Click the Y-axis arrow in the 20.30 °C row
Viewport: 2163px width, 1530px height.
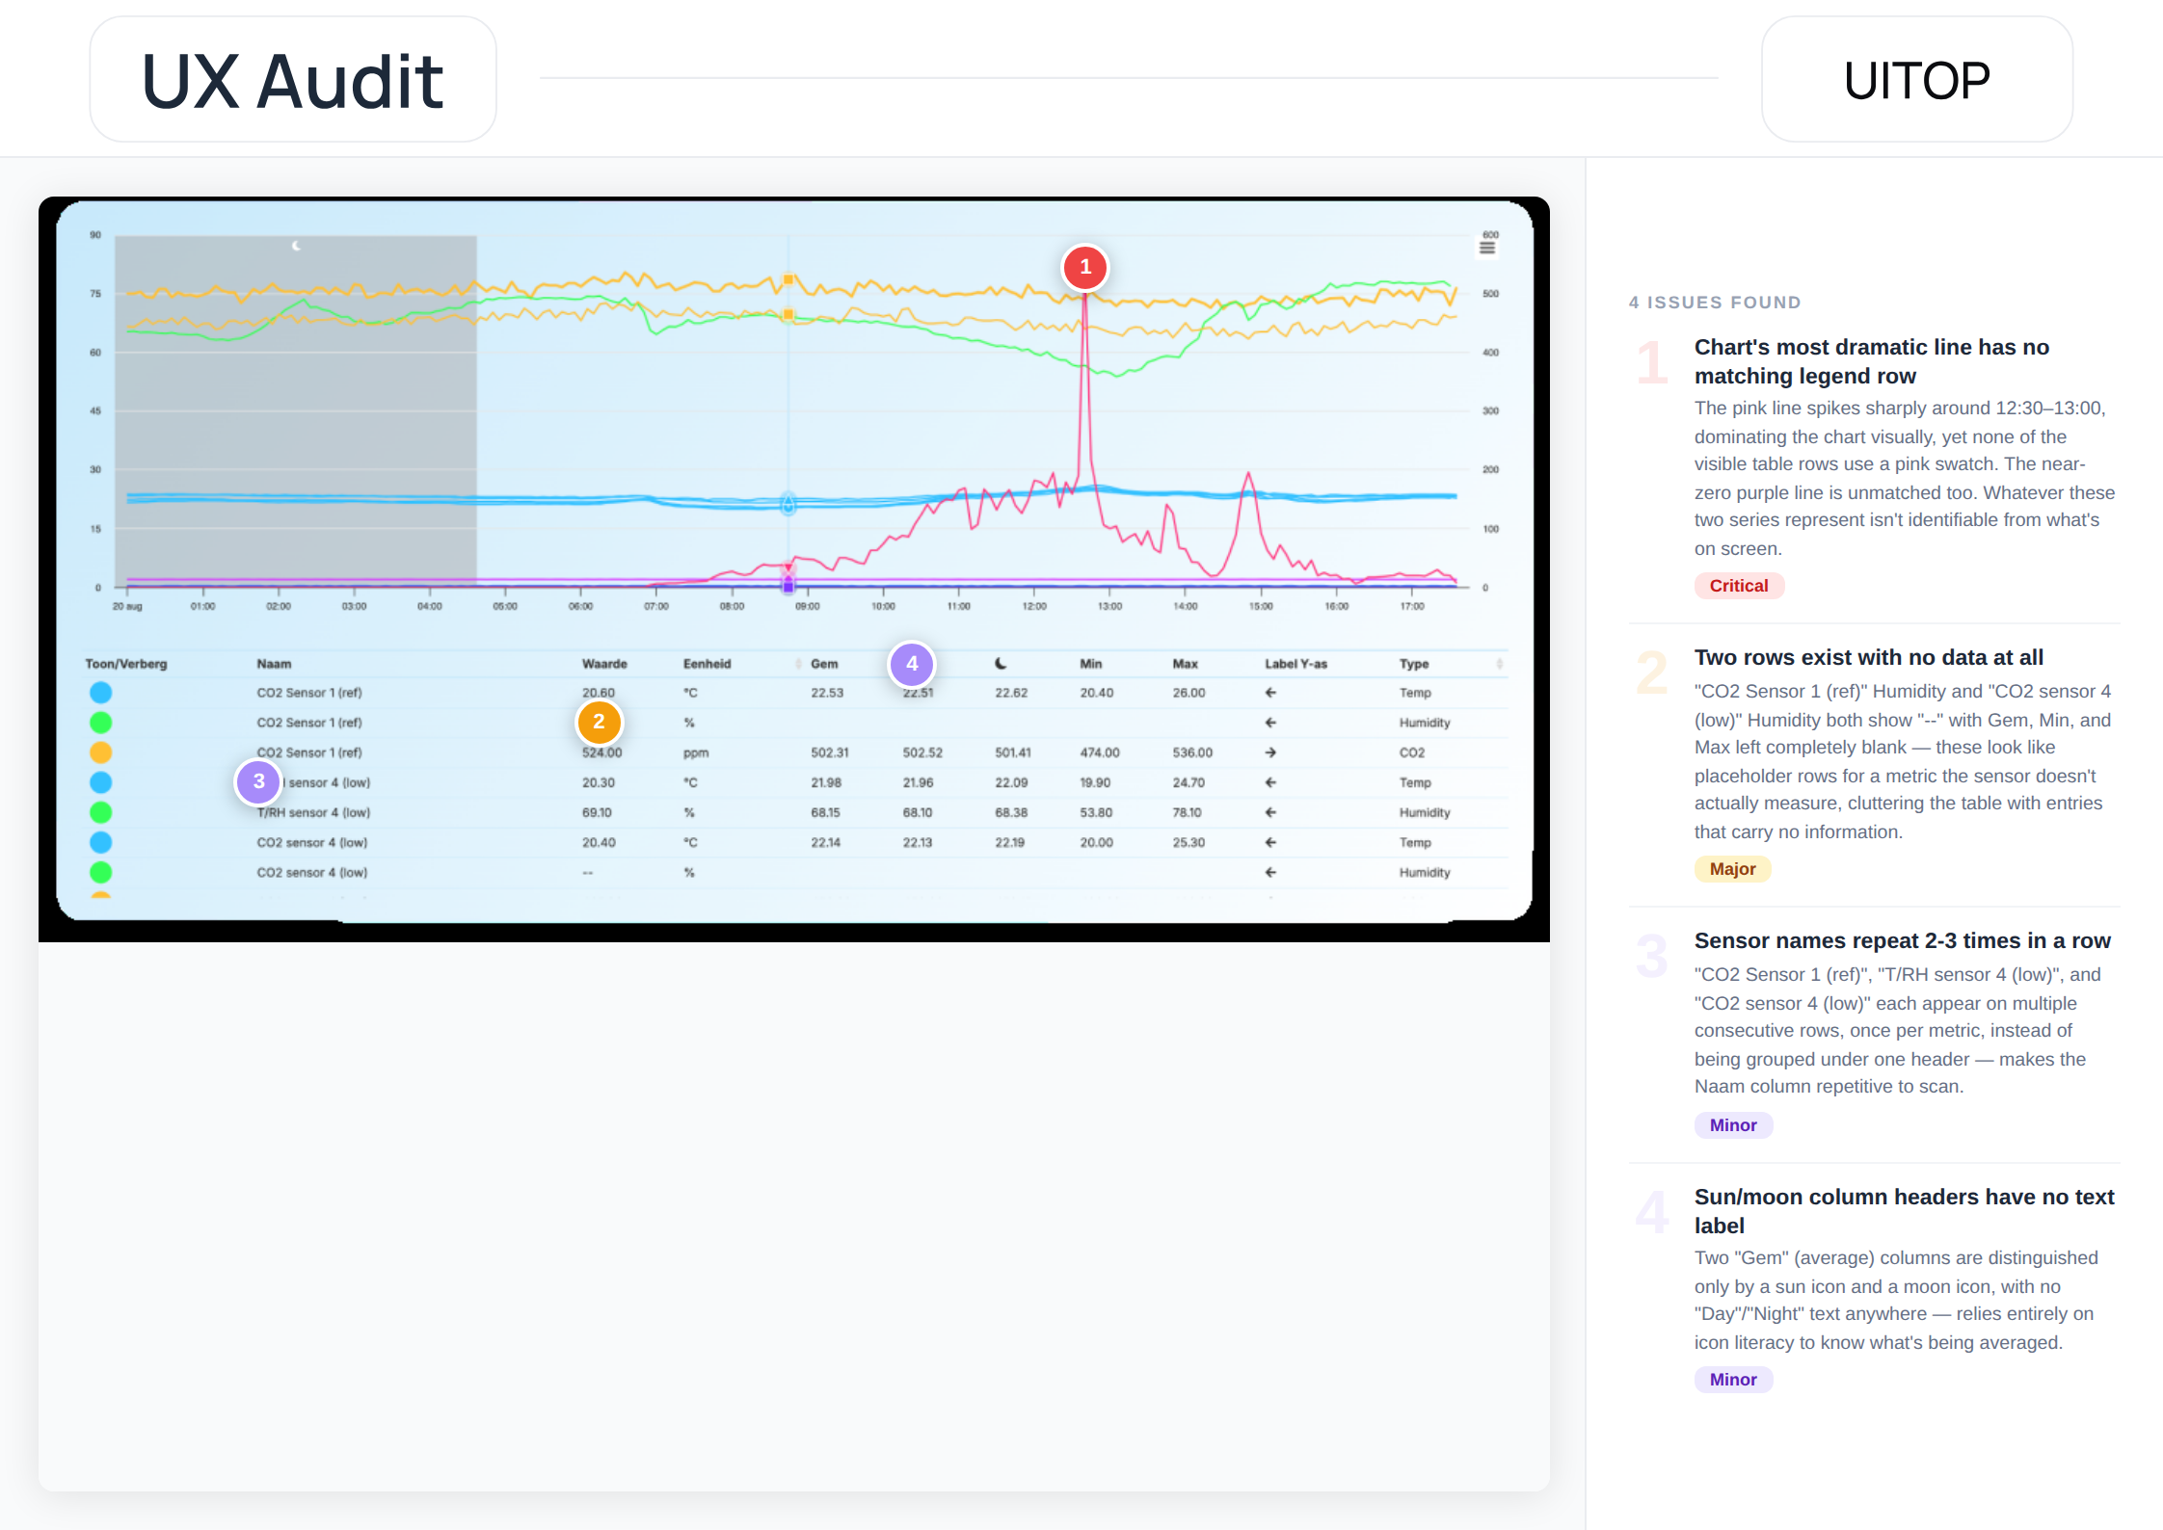pyautogui.click(x=1270, y=782)
